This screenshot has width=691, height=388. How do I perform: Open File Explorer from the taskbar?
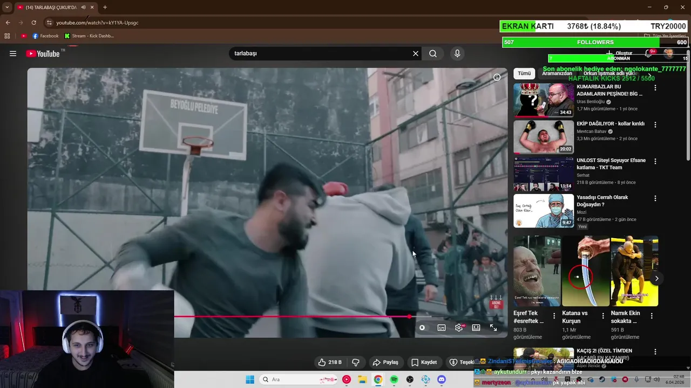click(362, 379)
